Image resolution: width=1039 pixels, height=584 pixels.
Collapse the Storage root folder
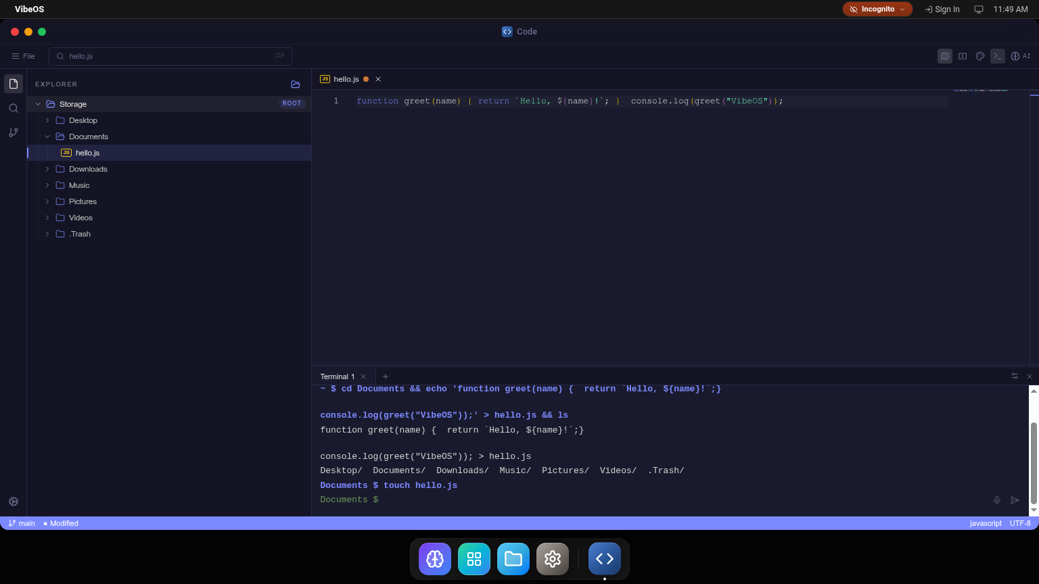[38, 104]
